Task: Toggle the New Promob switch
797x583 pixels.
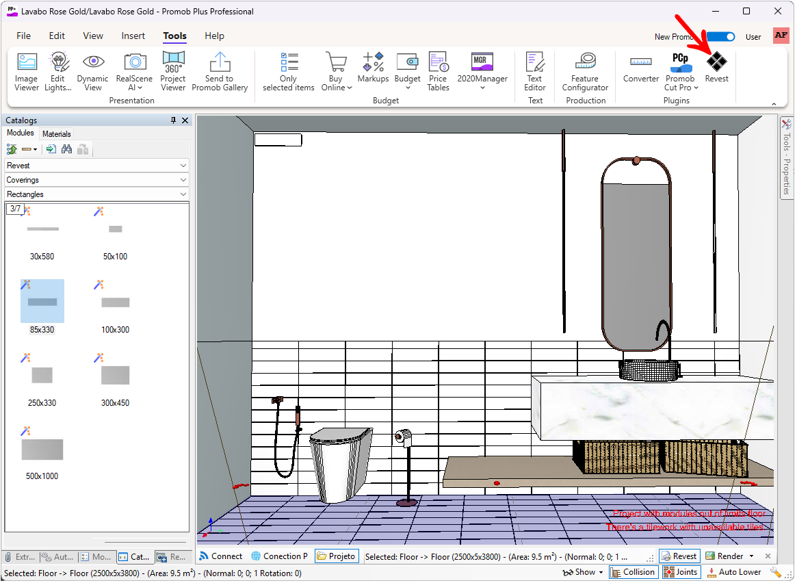Action: (720, 36)
